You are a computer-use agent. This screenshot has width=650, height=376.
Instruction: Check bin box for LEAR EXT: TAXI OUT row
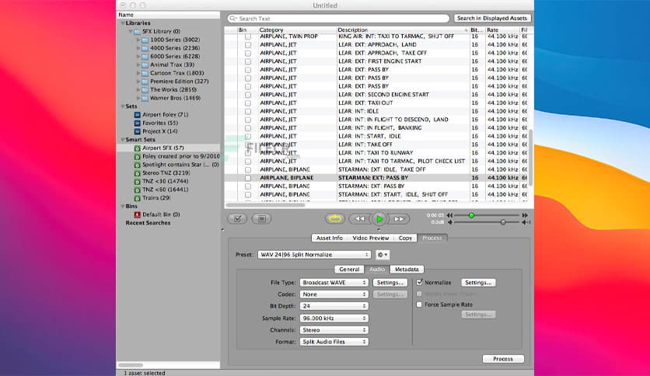248,103
